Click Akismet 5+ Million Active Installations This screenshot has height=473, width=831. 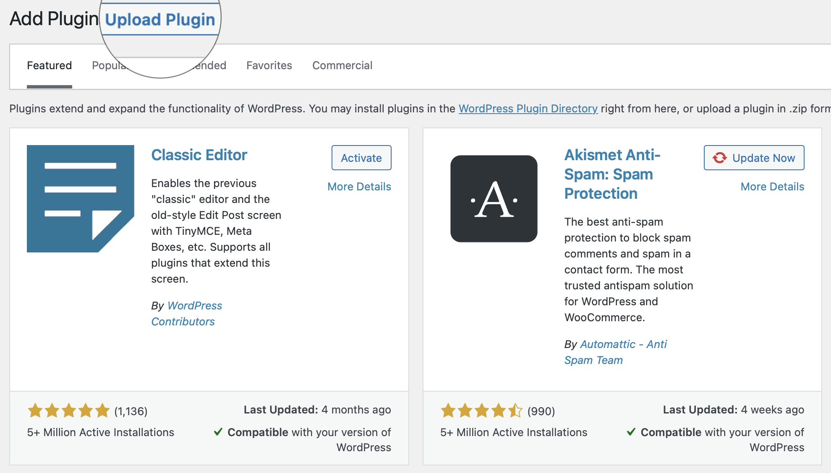click(514, 432)
